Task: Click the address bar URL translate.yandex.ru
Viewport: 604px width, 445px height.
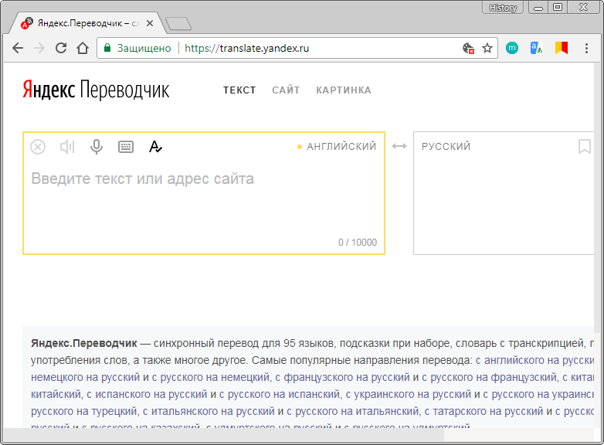Action: click(246, 48)
